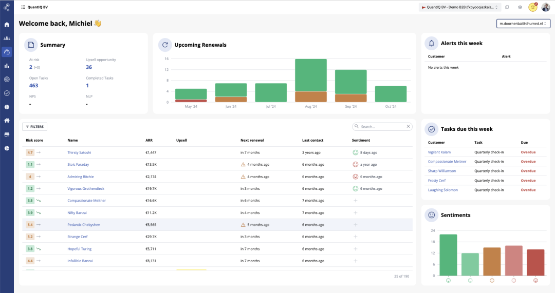This screenshot has height=293, width=555.
Task: Open the pie chart sidebar icon below tasks
Action: point(7,107)
